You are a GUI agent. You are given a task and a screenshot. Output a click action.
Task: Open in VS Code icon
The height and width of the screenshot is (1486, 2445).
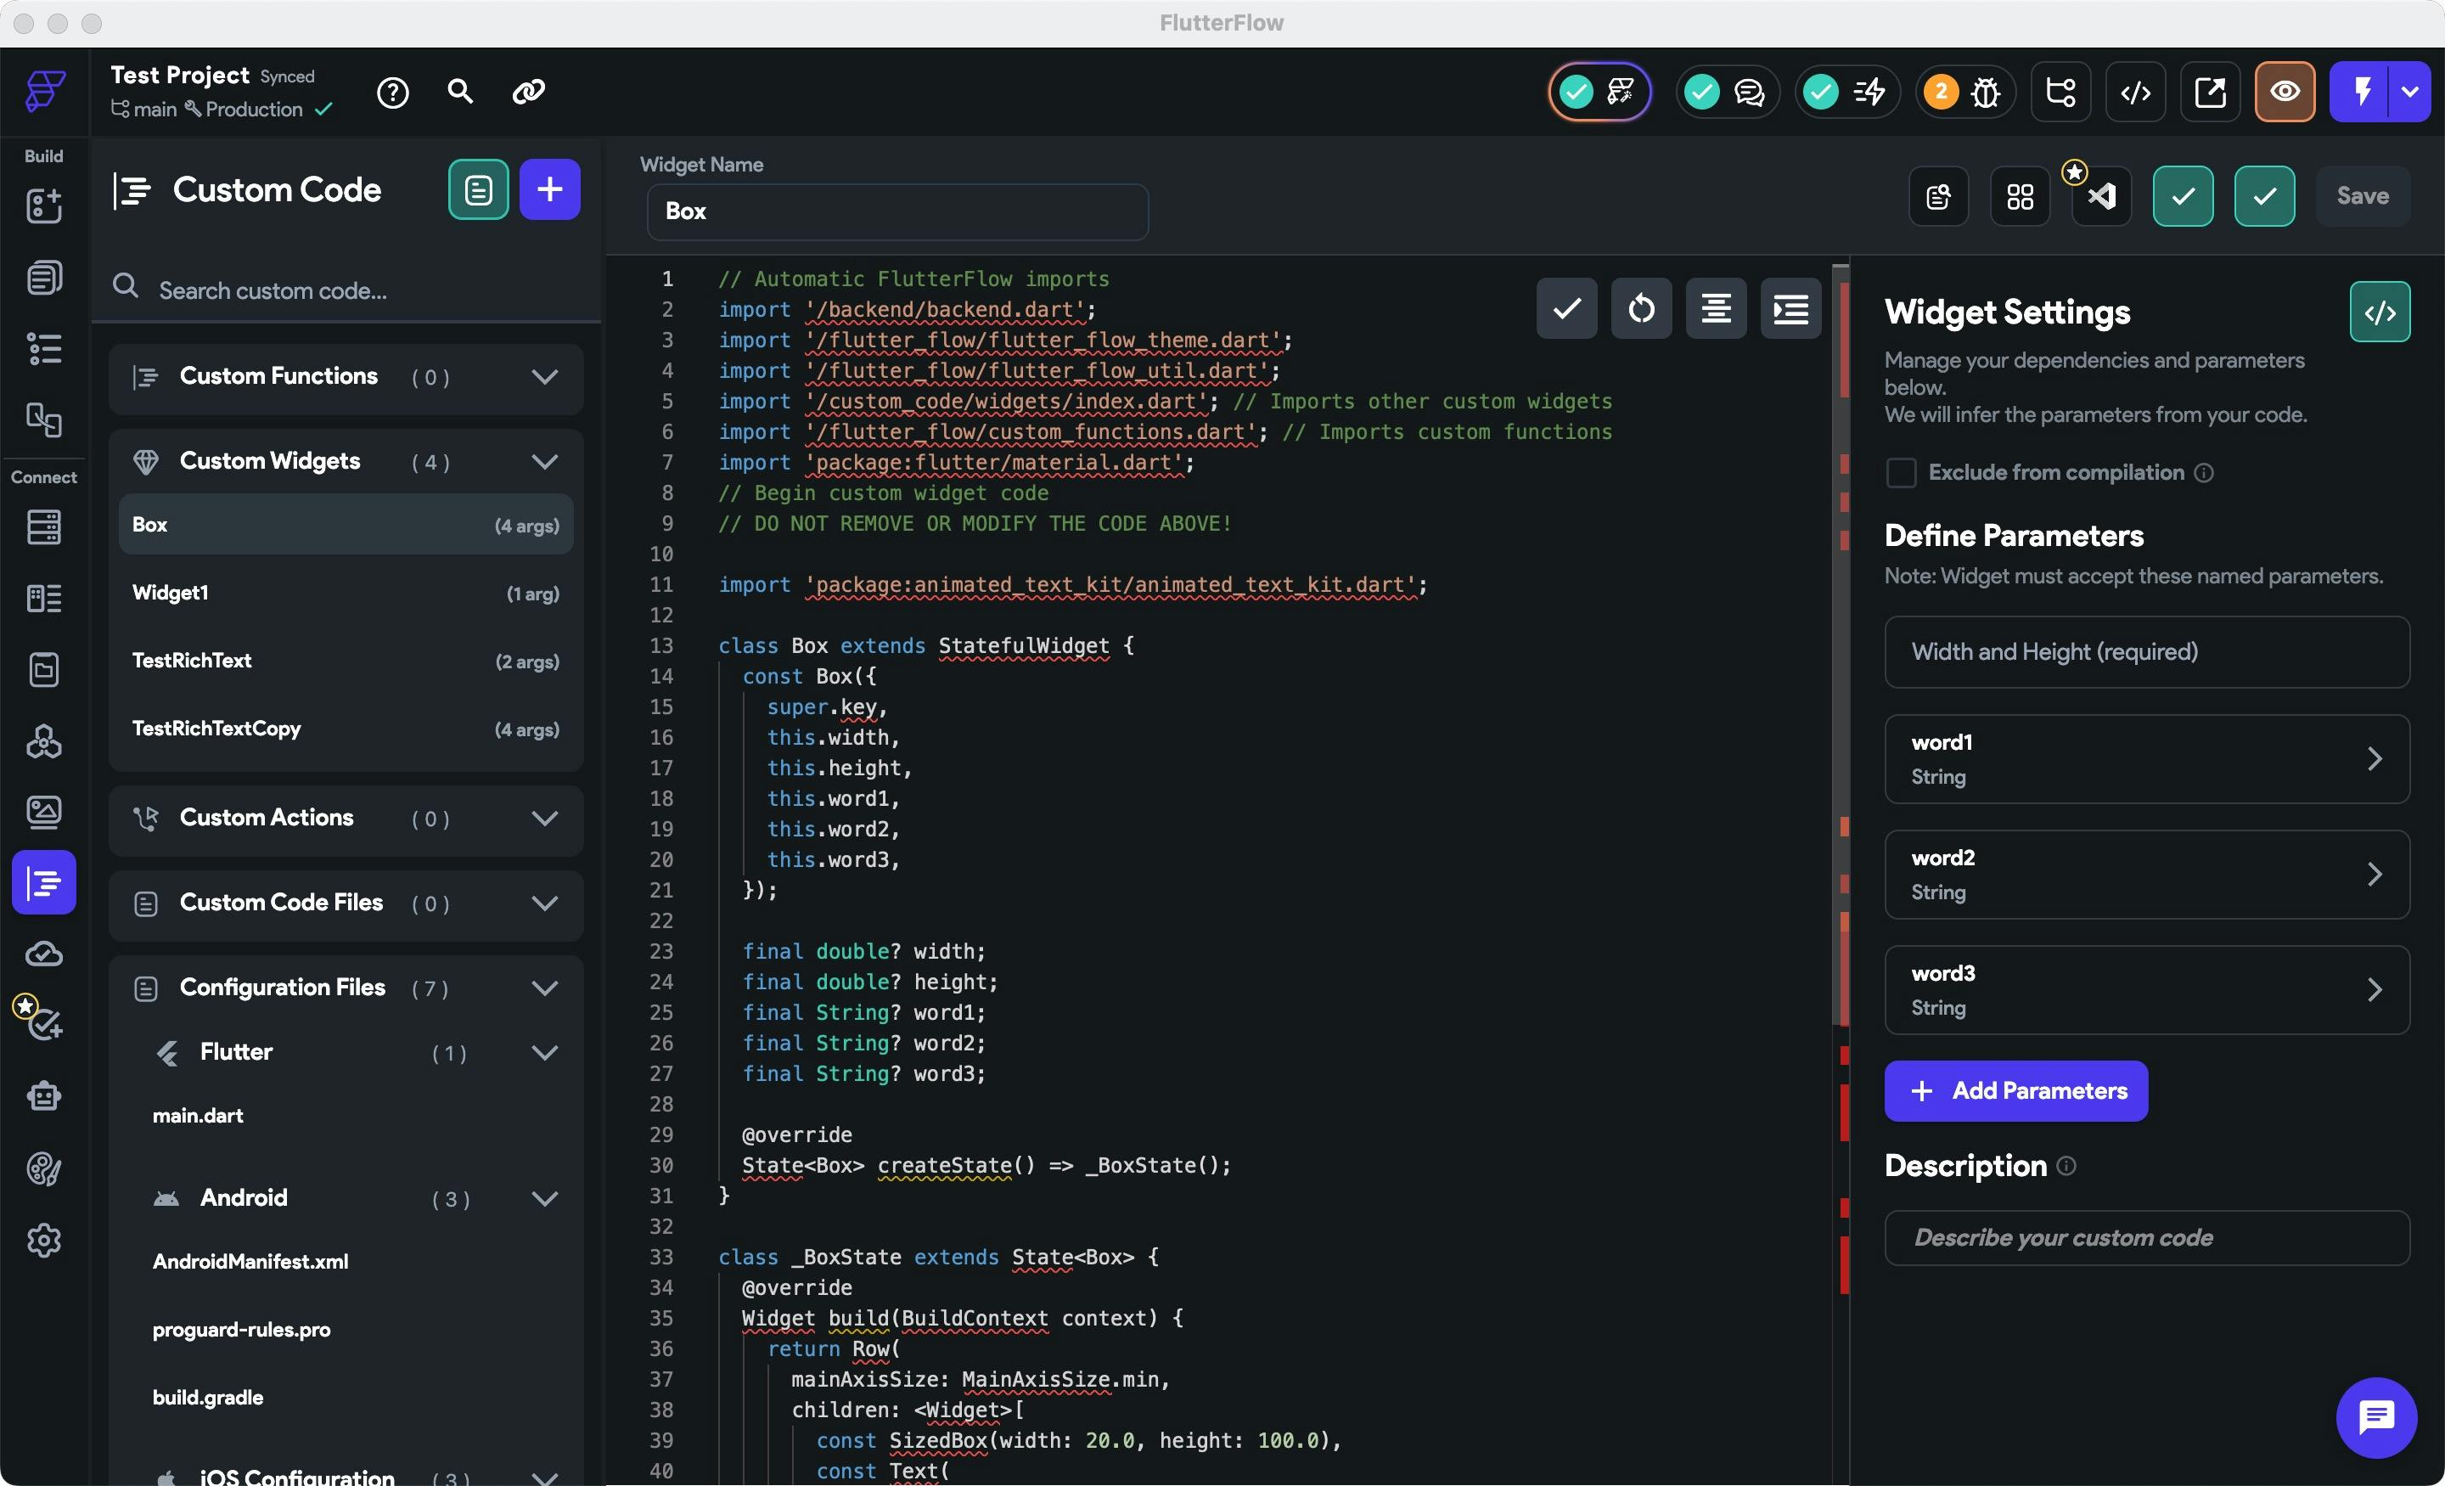point(2102,196)
